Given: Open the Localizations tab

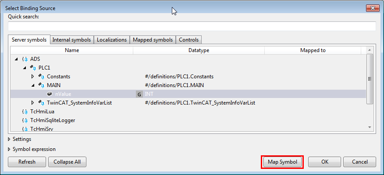Looking at the screenshot, I should [x=112, y=40].
